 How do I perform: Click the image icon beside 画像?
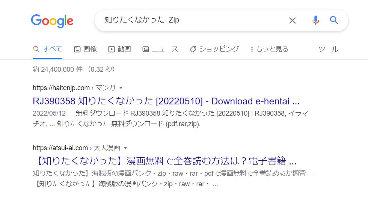[77, 49]
